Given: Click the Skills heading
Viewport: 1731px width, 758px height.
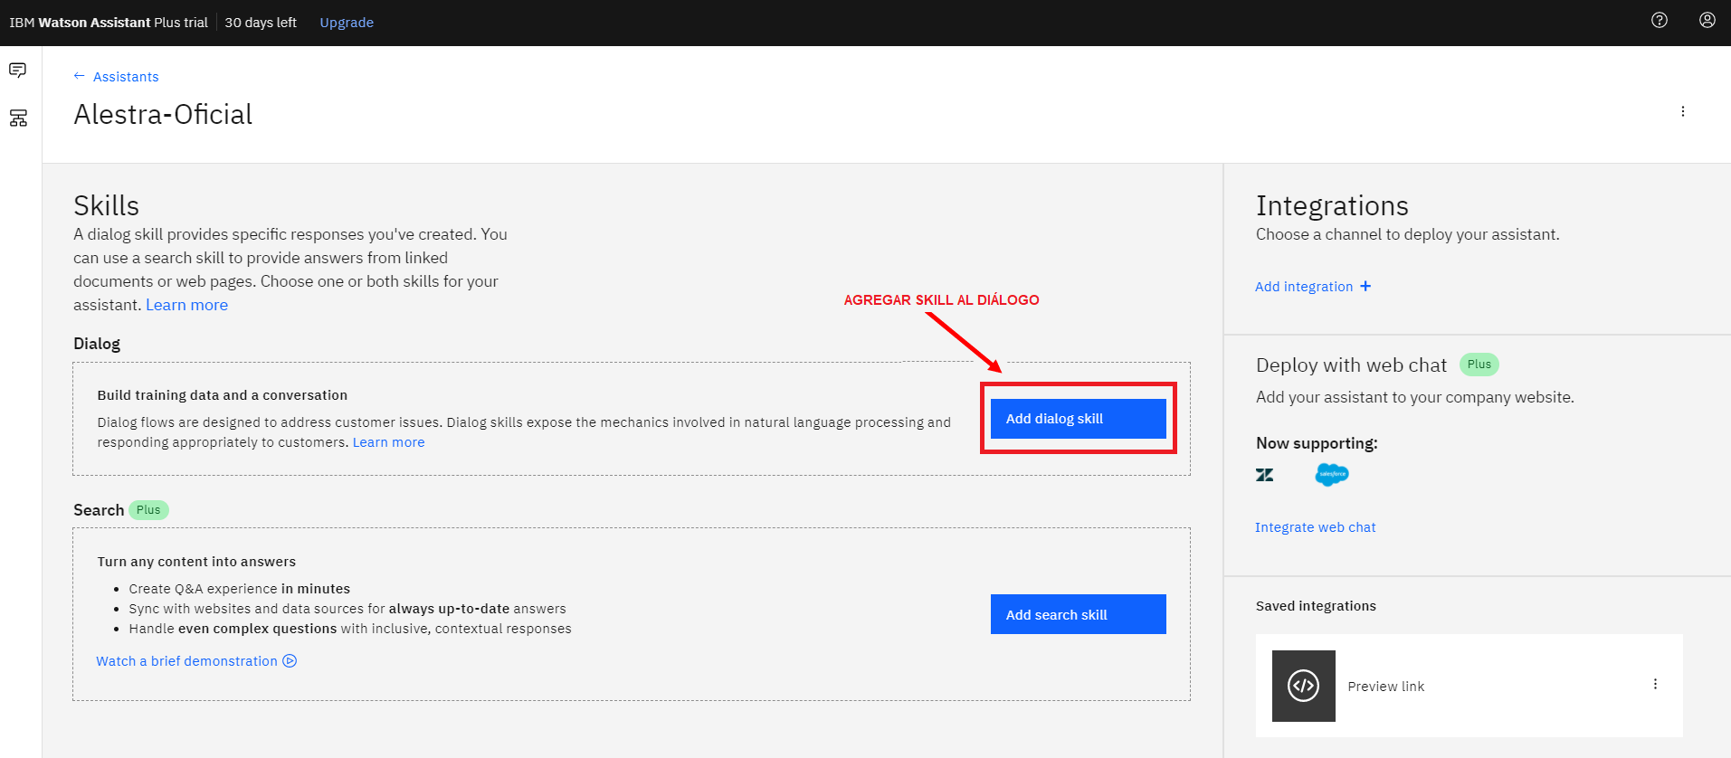Looking at the screenshot, I should tap(106, 205).
